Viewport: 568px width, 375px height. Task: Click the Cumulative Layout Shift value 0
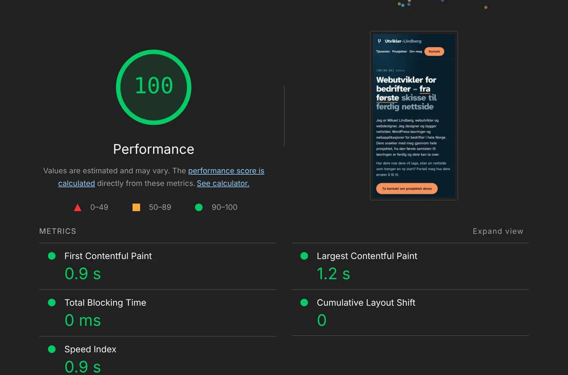(322, 320)
